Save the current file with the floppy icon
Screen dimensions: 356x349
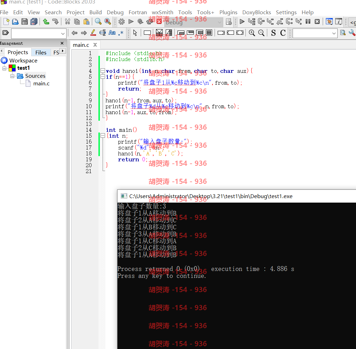point(25,22)
